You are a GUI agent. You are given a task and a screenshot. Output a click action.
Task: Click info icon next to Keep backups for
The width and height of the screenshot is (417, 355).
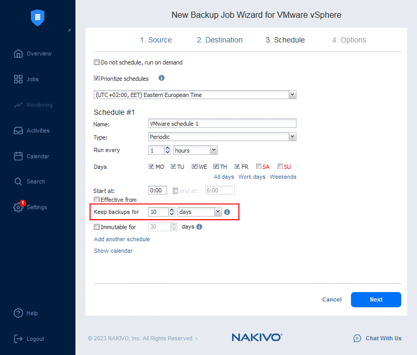click(227, 212)
